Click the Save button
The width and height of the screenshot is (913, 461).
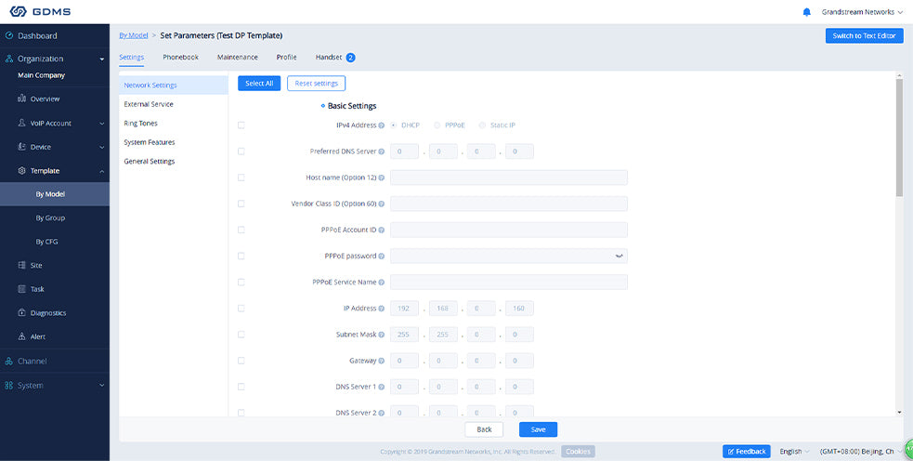tap(538, 429)
